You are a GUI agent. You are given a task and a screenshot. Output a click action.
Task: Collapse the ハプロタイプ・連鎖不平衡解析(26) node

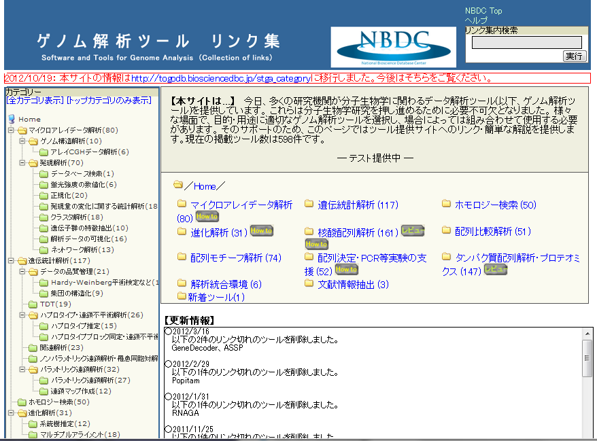(x=22, y=315)
